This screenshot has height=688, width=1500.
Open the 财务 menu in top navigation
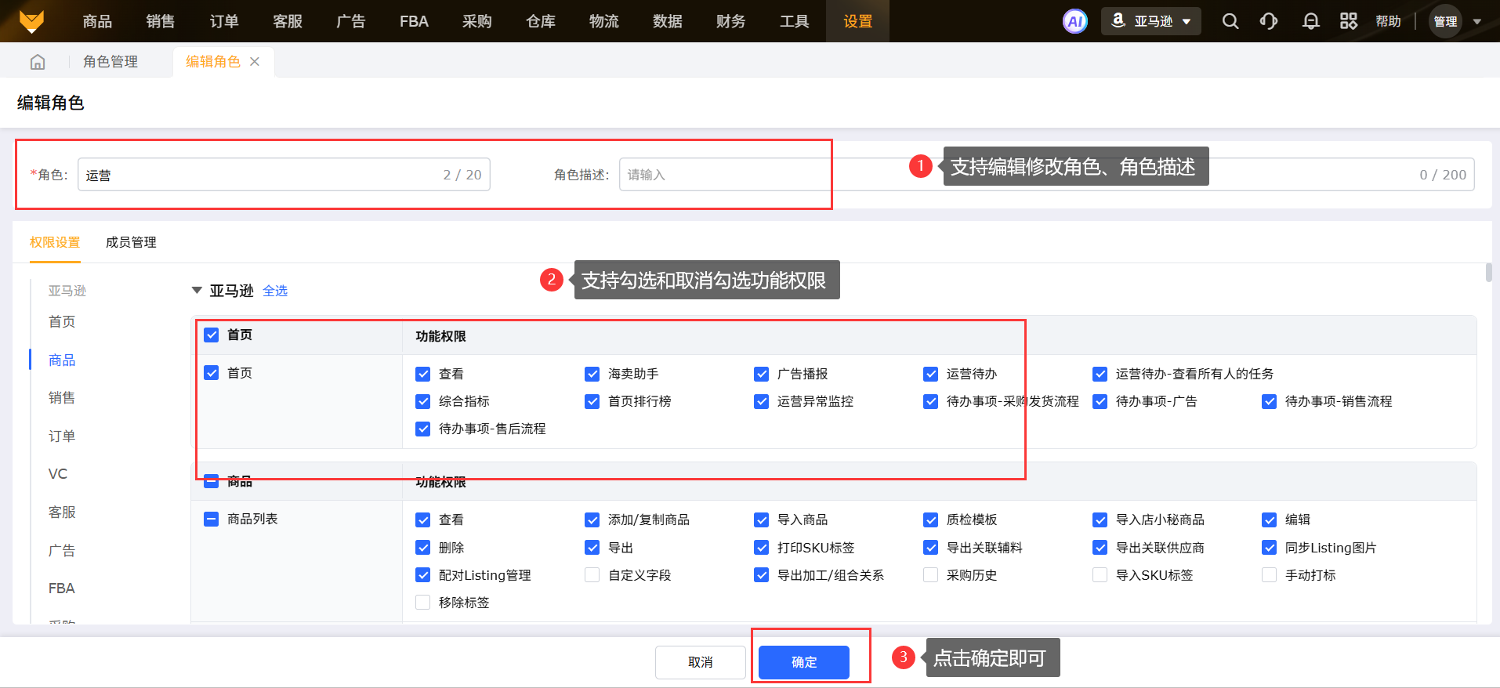coord(730,21)
